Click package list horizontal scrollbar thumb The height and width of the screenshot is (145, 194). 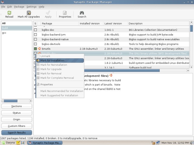pos(122,70)
